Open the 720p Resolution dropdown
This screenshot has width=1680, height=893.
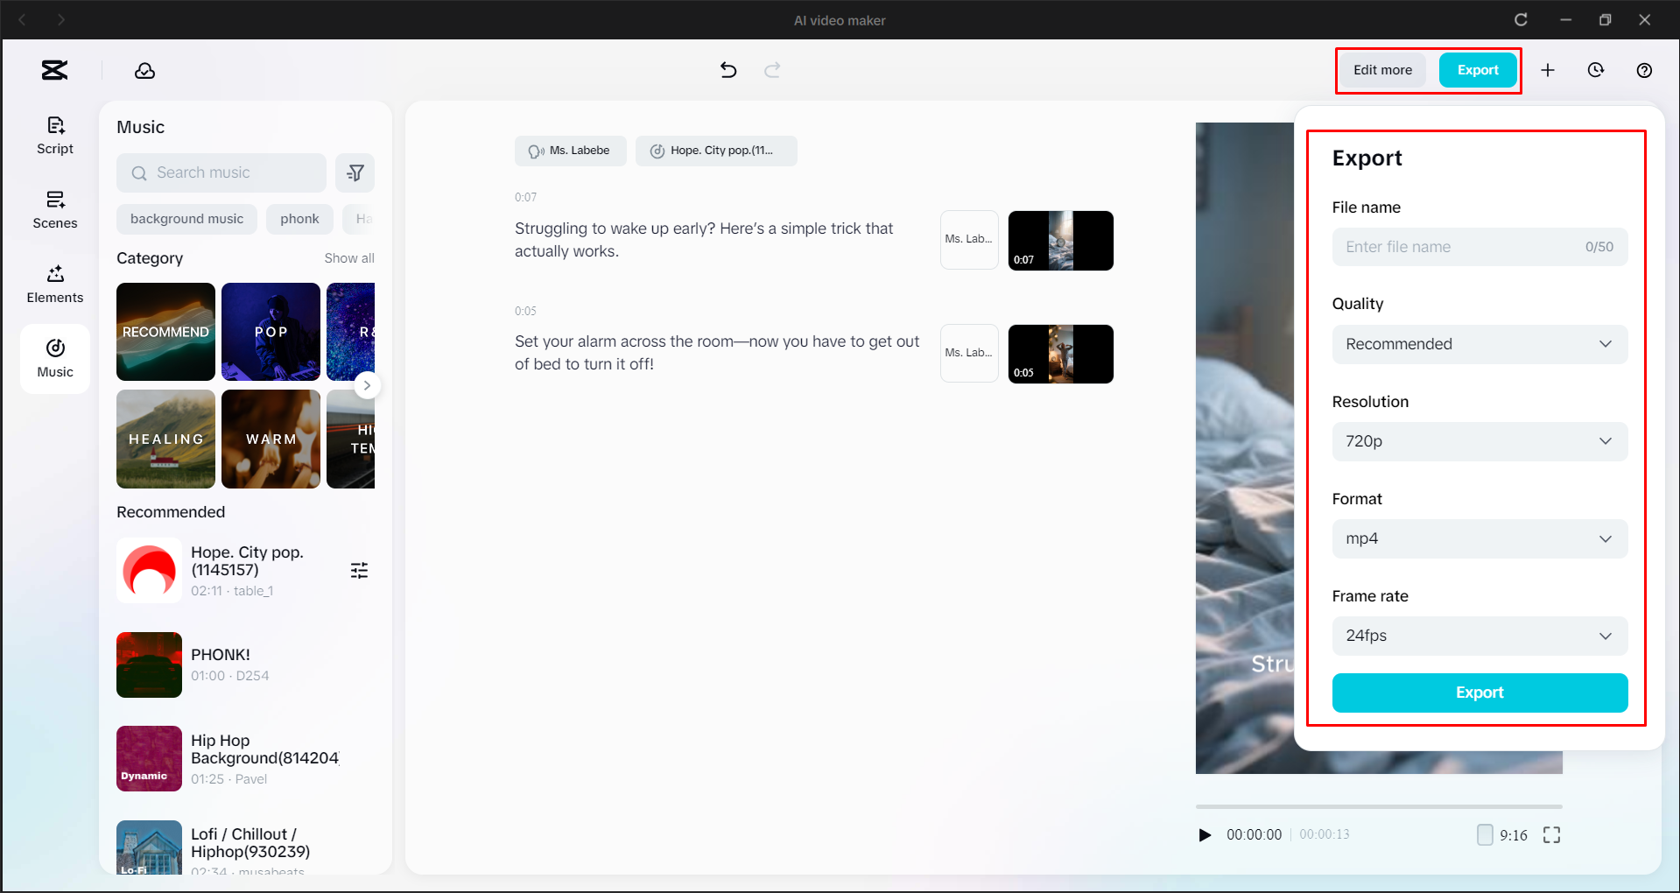pyautogui.click(x=1479, y=441)
